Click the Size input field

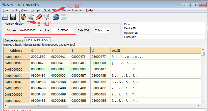click(63, 30)
